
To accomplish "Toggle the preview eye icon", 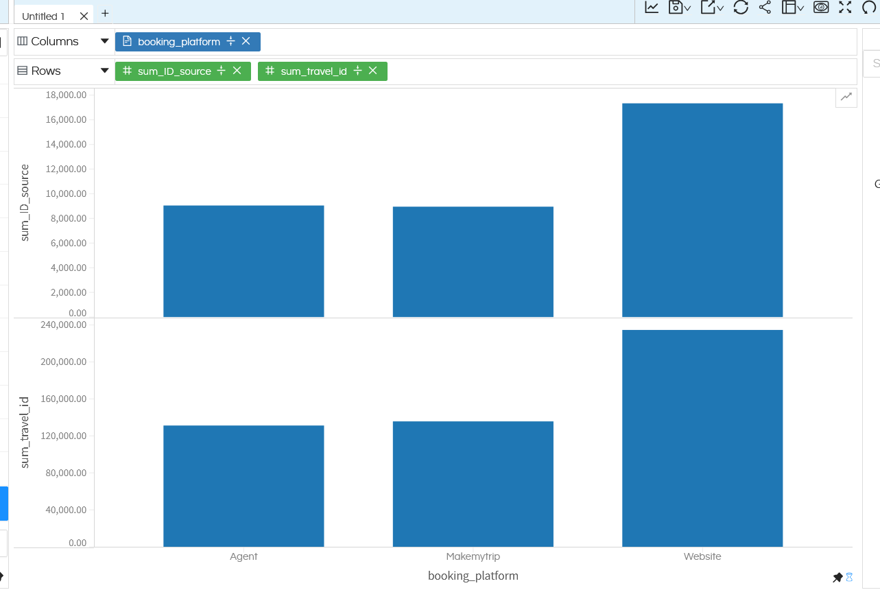I will point(821,8).
